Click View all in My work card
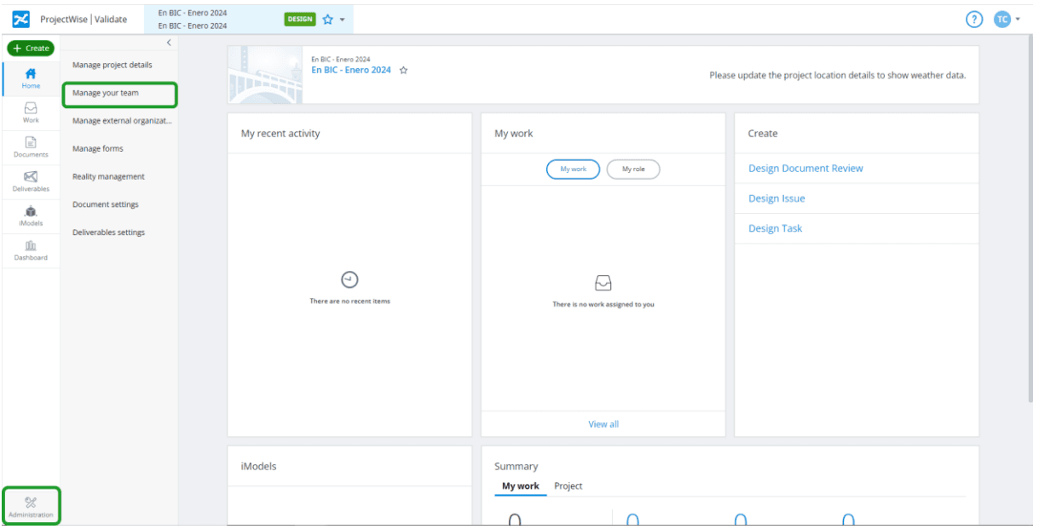1039x529 pixels. click(x=603, y=423)
